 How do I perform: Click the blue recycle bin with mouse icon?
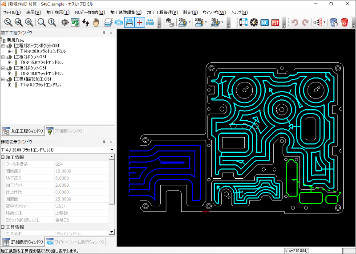tap(334, 22)
